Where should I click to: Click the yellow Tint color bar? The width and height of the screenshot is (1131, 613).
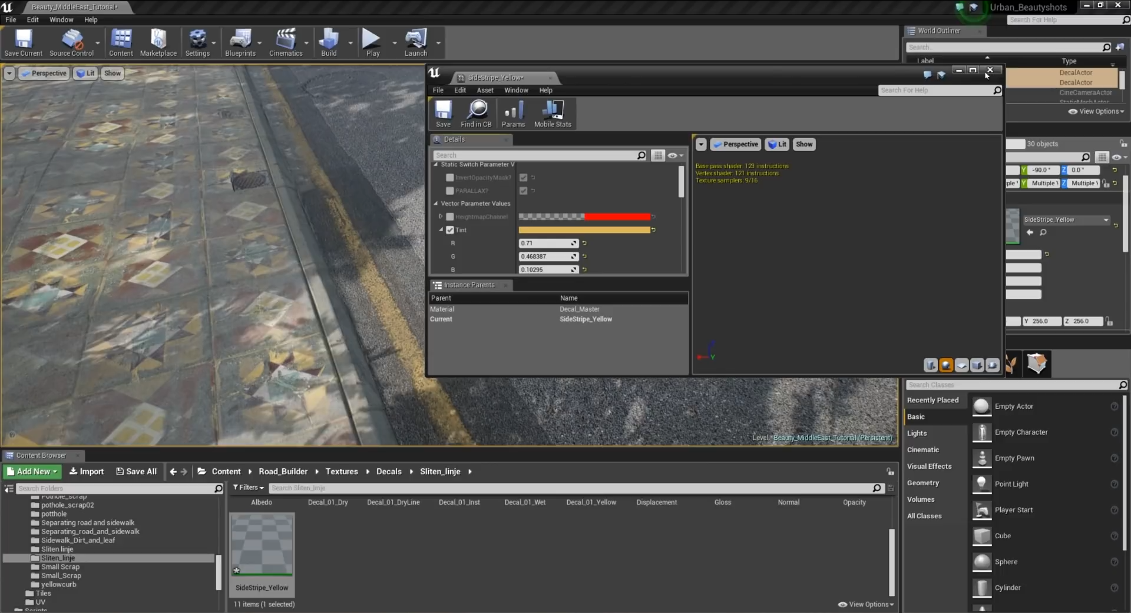coord(584,230)
